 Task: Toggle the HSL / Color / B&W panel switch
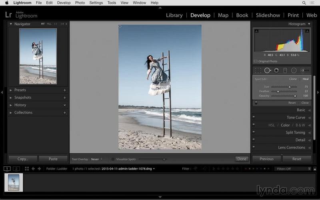(254, 125)
